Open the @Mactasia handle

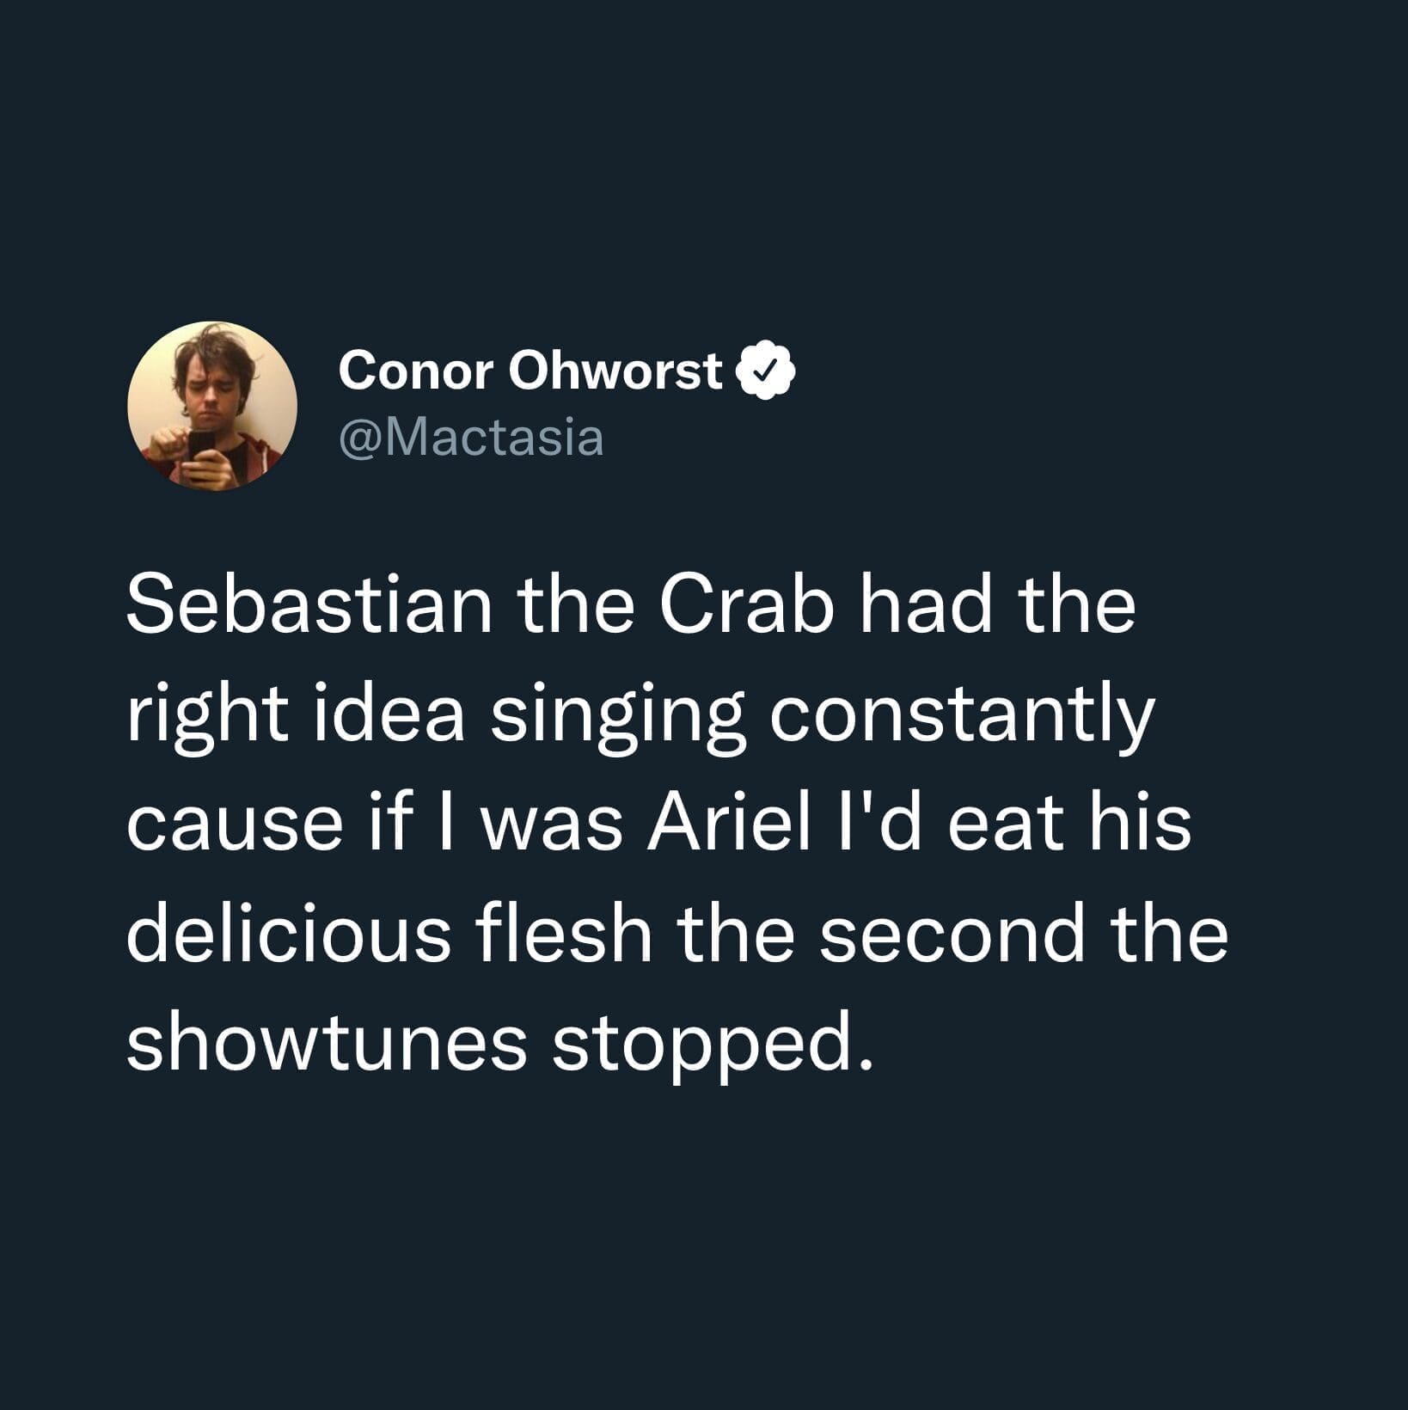coord(471,438)
